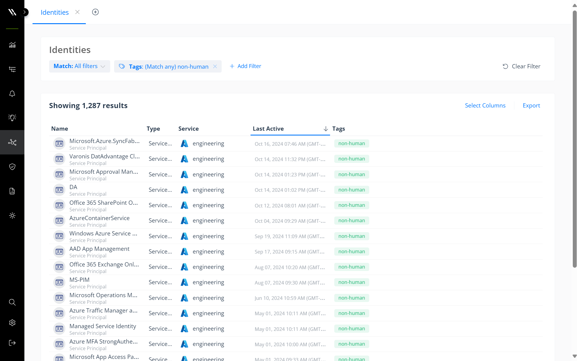Open Microsoft.Azure.SyncFab... identity row
The image size is (577, 361).
coord(296,144)
